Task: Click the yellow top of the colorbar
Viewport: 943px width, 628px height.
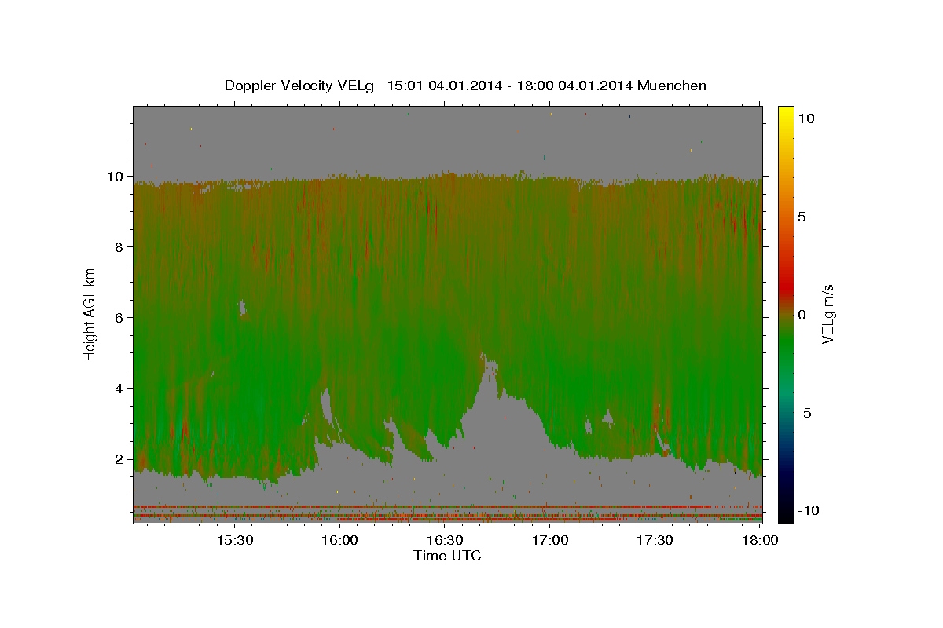Action: (x=786, y=111)
